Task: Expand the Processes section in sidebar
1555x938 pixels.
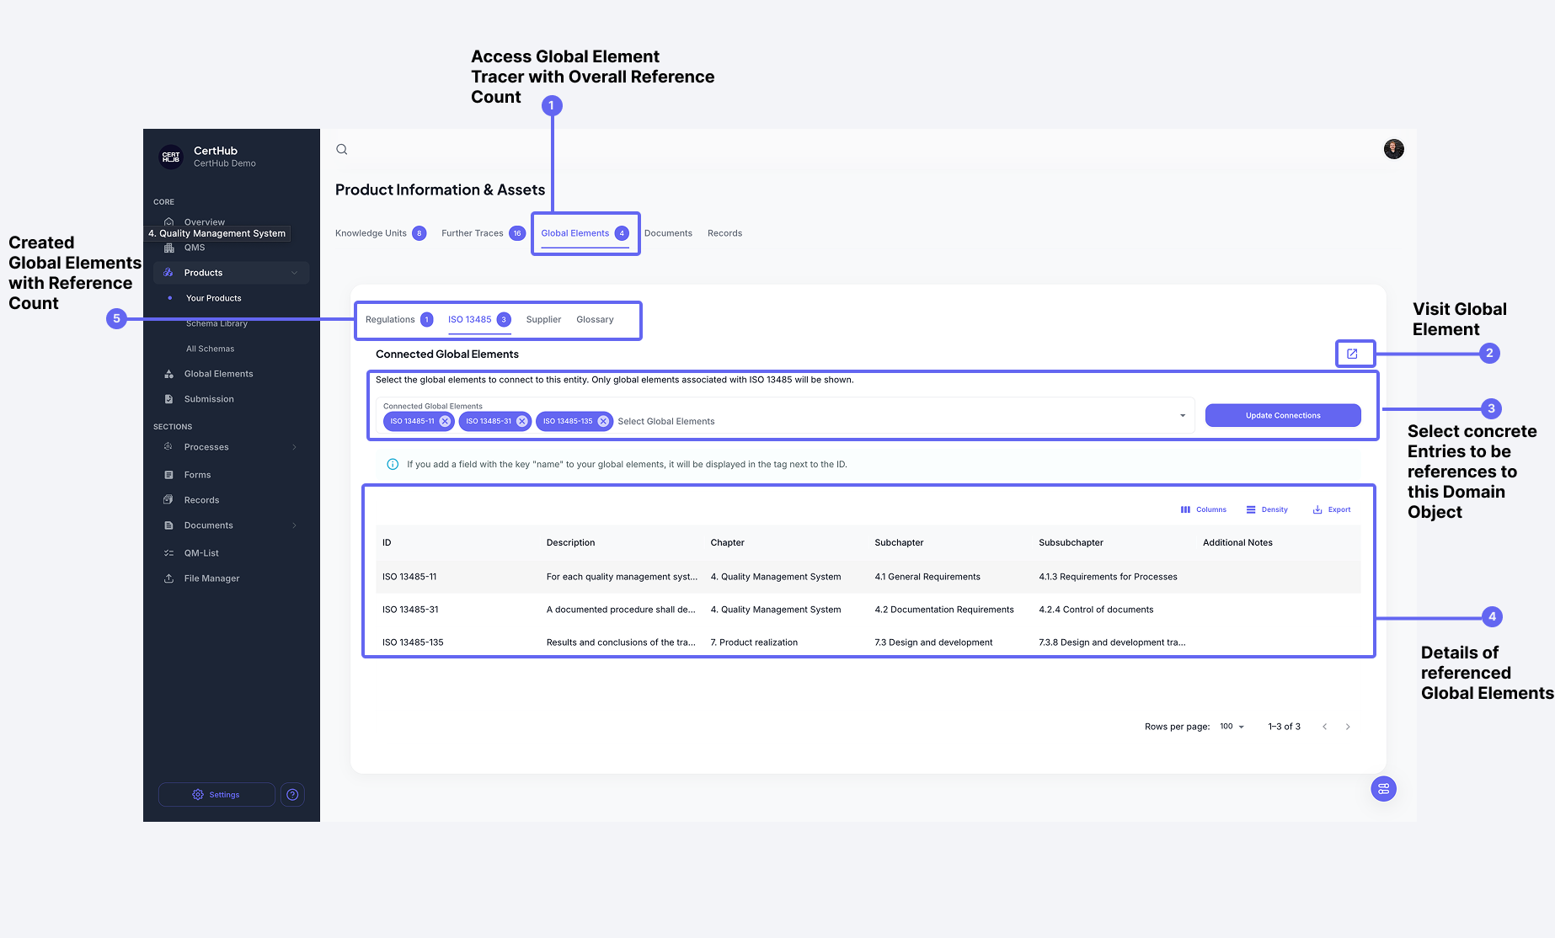Action: [294, 447]
